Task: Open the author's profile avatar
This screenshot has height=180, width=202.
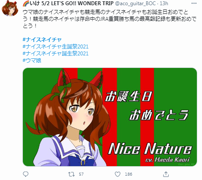Action: [10, 9]
